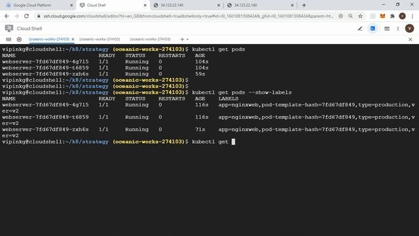
Task: Click pod name webserver-7fd67df849-zxh6s in first listing
Action: click(x=45, y=74)
